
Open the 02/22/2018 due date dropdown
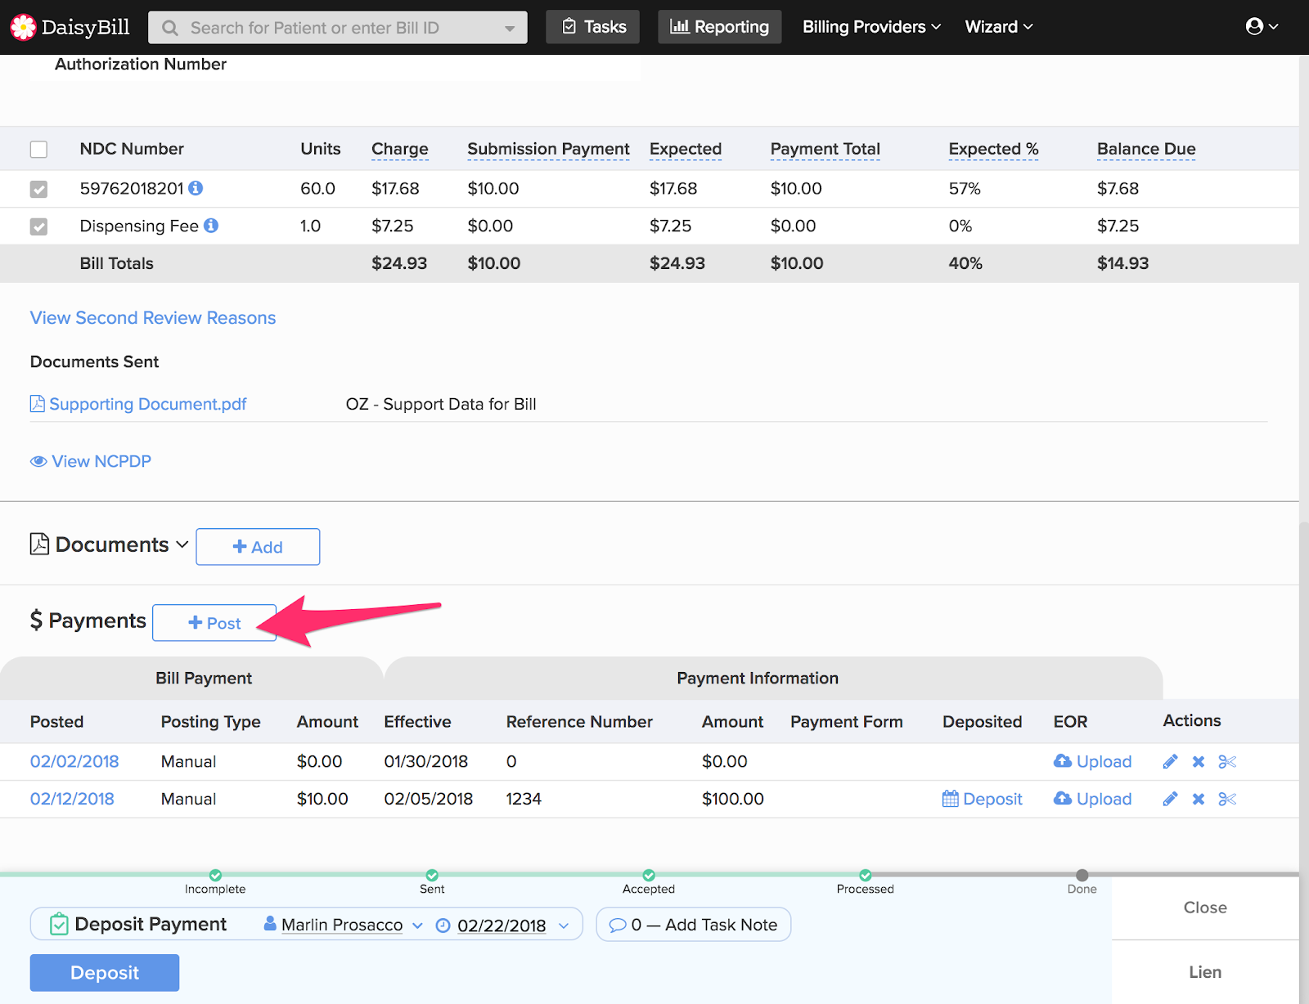[564, 926]
